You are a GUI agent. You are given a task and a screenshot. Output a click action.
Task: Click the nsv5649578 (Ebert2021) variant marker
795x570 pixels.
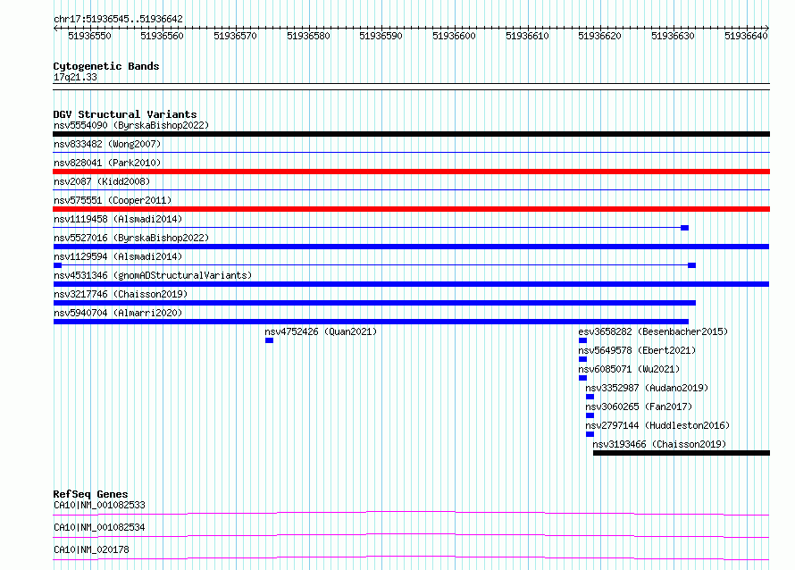click(x=582, y=359)
